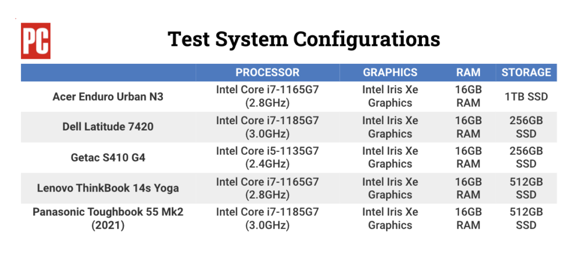Click Dell Latitude's Core i7-1185G7 processor cell
This screenshot has width=579, height=257.
267,127
